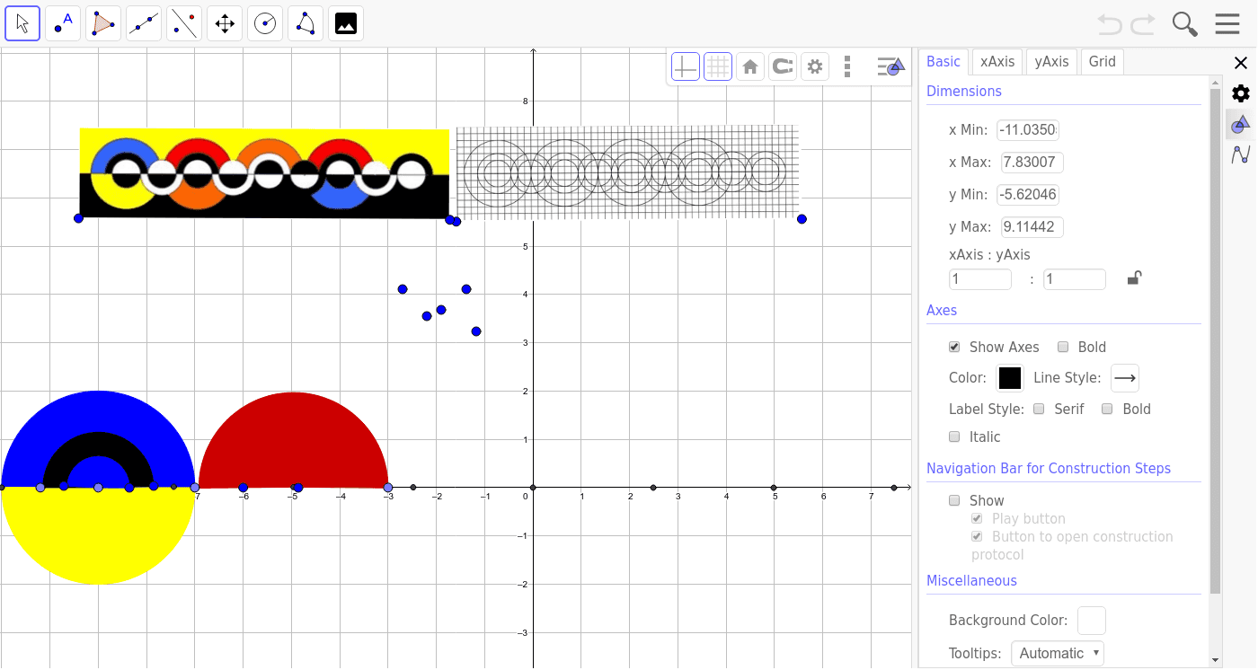Click the Navigation Bar for Construction Steps heading
This screenshot has height=670, width=1258.
point(1049,468)
